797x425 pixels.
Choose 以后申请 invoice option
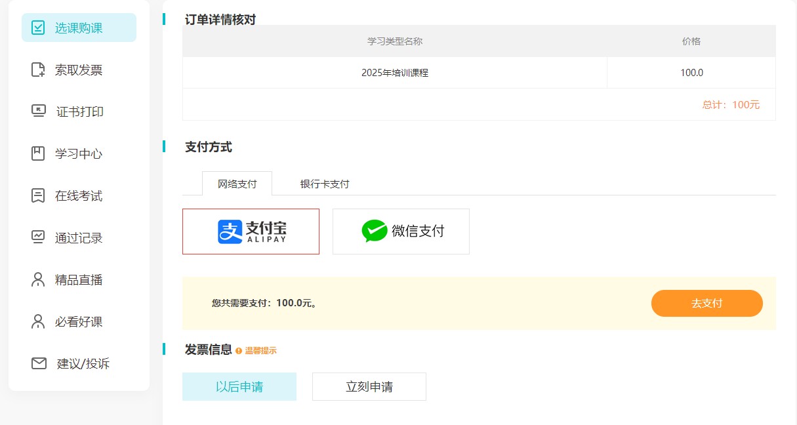pos(239,387)
